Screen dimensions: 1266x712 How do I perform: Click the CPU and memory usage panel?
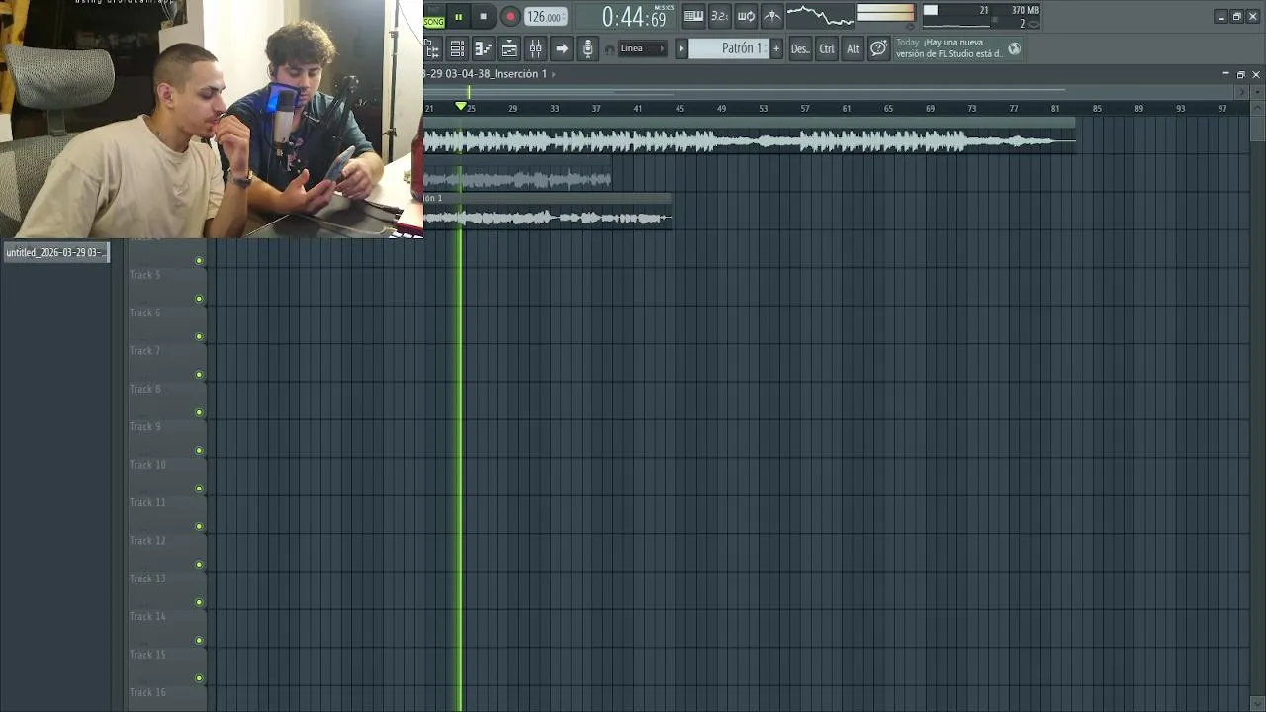[x=981, y=16]
